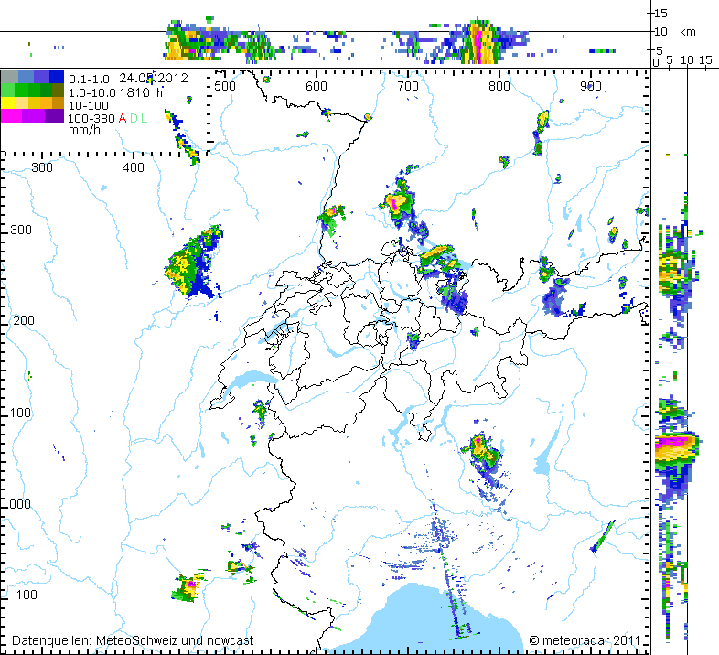Image resolution: width=719 pixels, height=655 pixels.
Task: Select the 10-100 intensity label
Action: tap(89, 105)
